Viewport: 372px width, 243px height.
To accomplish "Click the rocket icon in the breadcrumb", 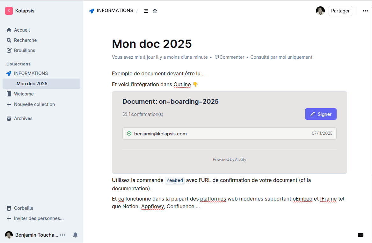I will 92,11.
